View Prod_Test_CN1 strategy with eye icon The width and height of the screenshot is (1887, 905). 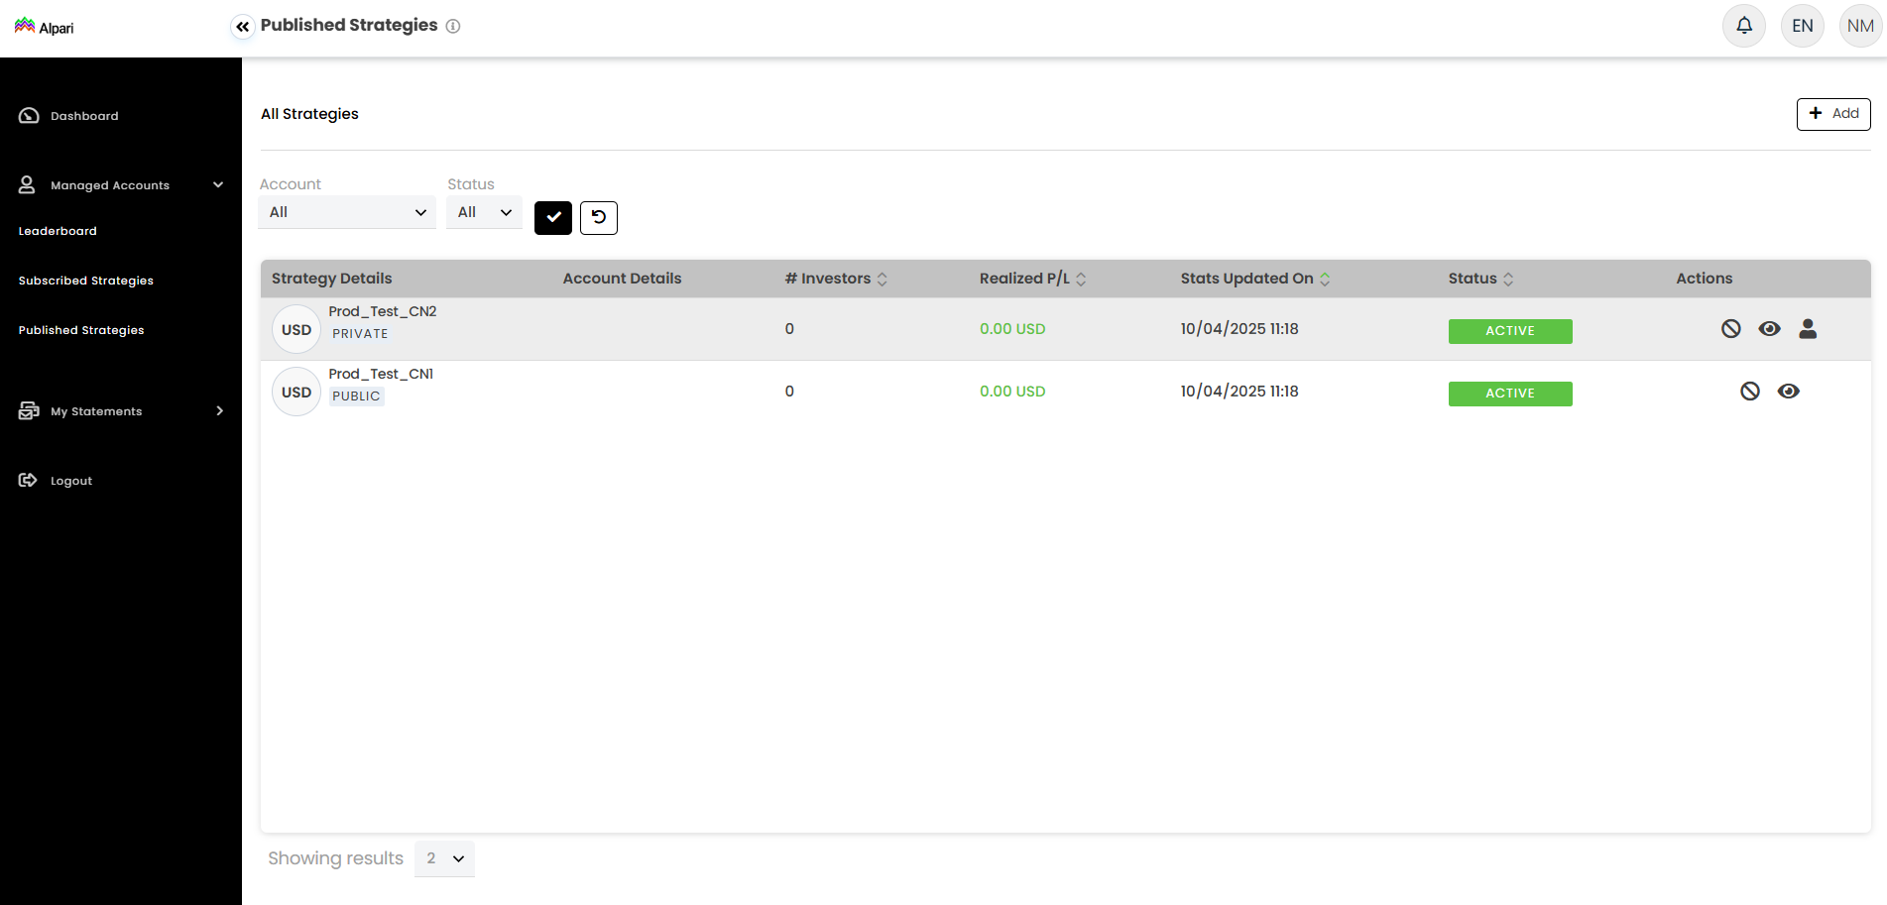[x=1789, y=392]
